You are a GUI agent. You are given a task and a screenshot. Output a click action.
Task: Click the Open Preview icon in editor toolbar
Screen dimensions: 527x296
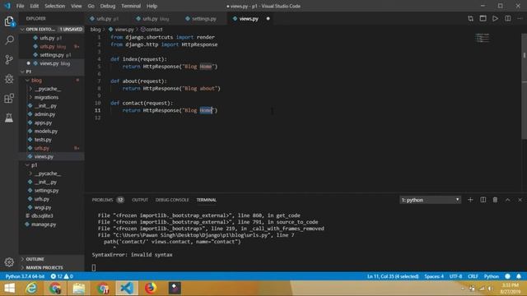483,18
